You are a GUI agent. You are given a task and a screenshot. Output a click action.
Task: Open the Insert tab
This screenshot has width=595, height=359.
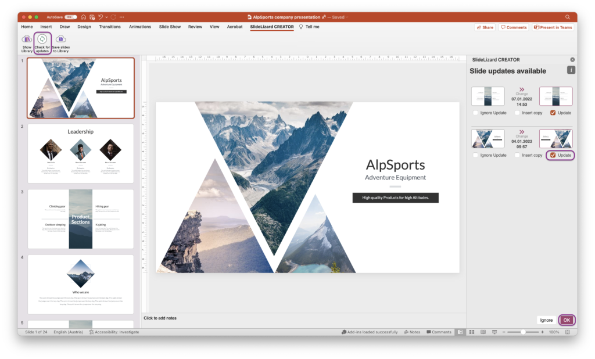[46, 27]
